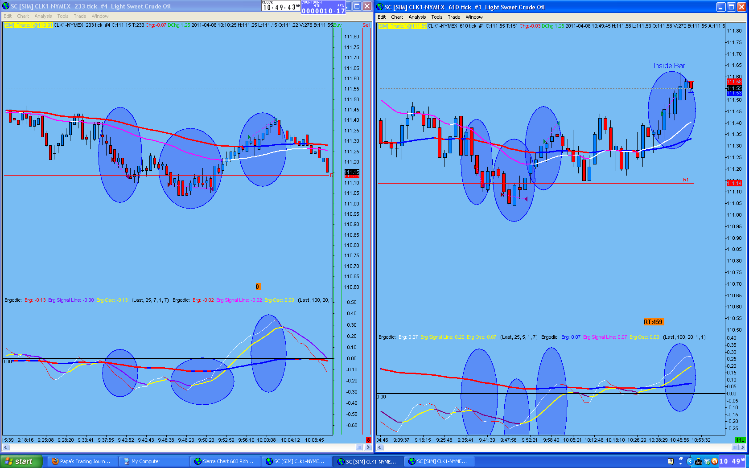Click the globe icon of the 610 tick window

click(380, 7)
